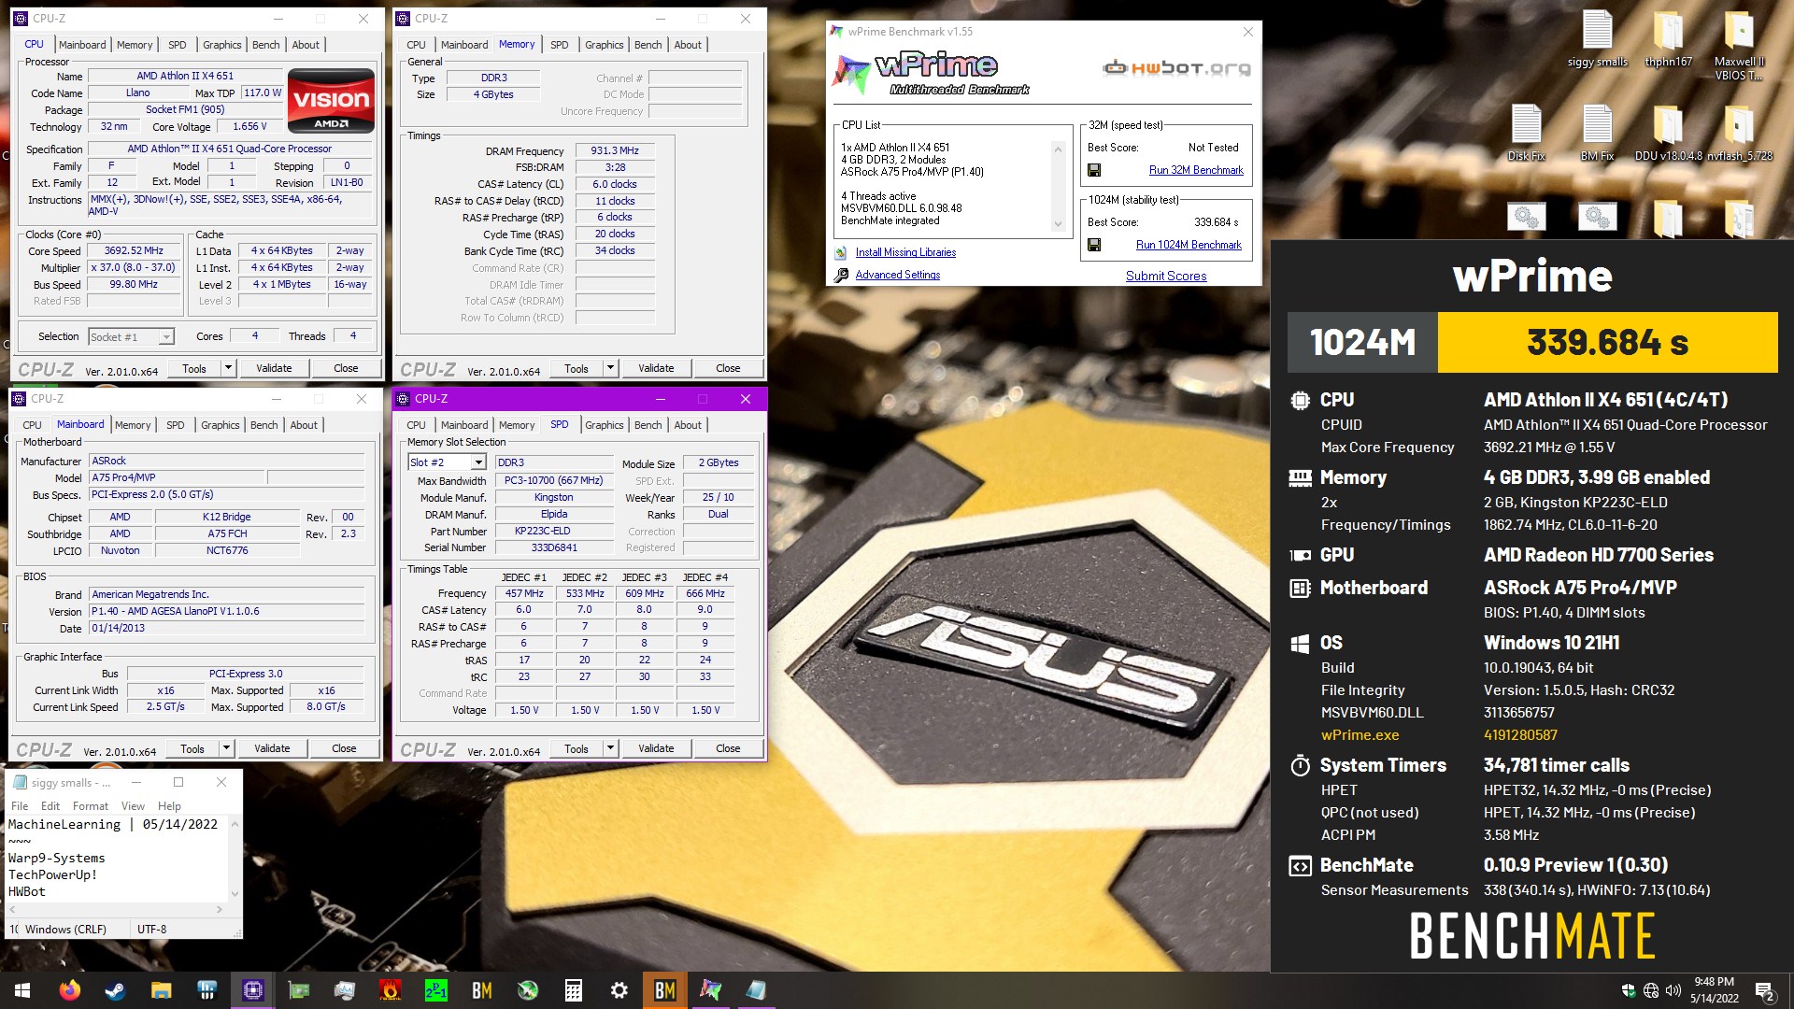Expand Tools dropdown arrow in Memory tab window
Viewport: 1794px width, 1009px height.
610,368
